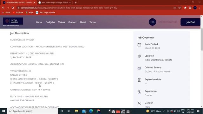Click the 'COMPANY LOCATION' text line
This screenshot has width=203, height=114.
(47, 47)
